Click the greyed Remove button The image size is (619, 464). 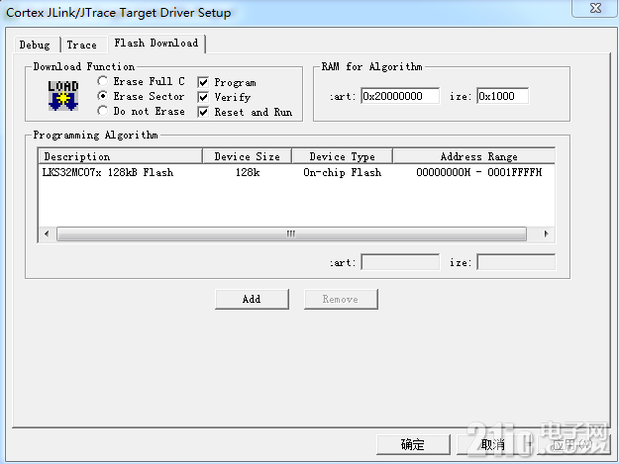[x=341, y=299]
